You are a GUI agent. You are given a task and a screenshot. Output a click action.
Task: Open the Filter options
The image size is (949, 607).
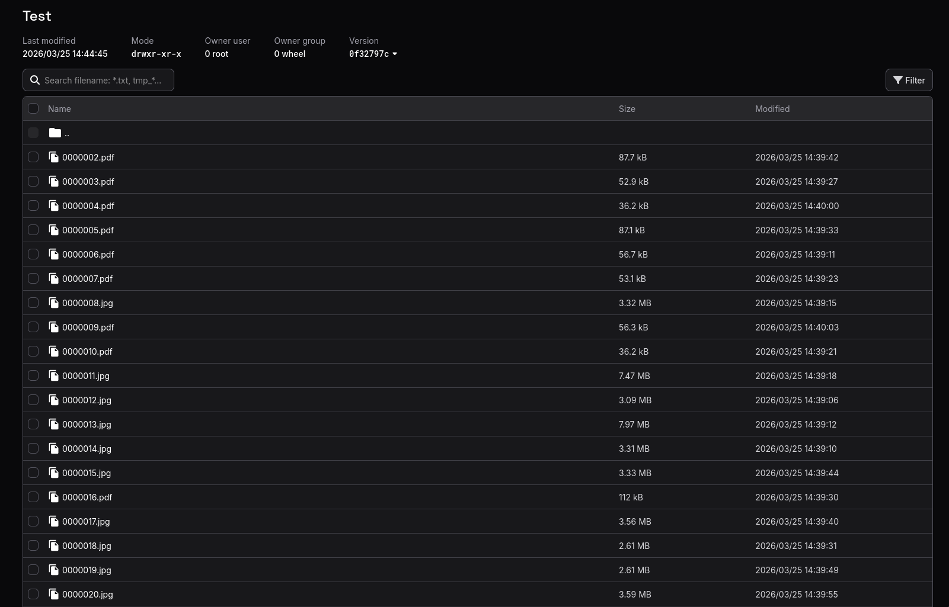909,80
